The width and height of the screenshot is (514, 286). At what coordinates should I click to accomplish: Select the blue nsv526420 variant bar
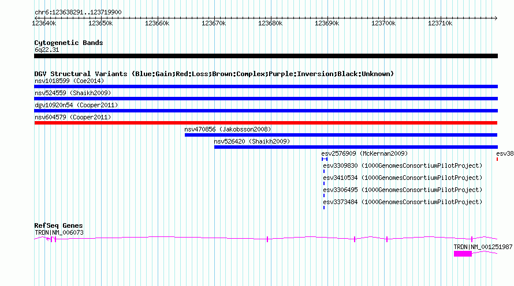click(356, 147)
